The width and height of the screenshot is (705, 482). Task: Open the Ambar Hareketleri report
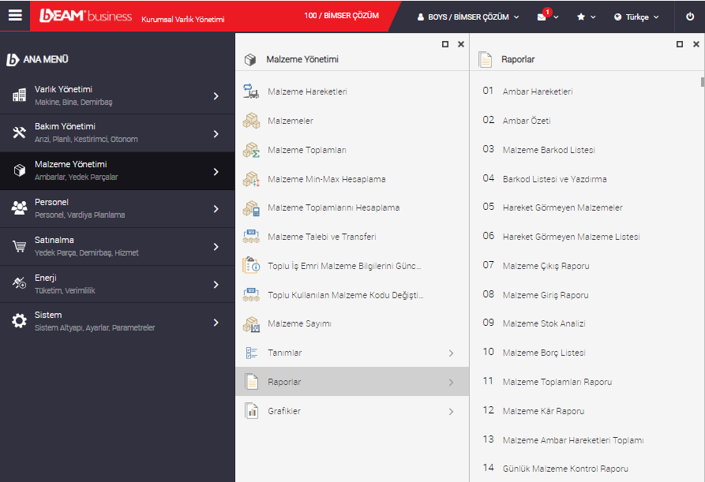537,92
